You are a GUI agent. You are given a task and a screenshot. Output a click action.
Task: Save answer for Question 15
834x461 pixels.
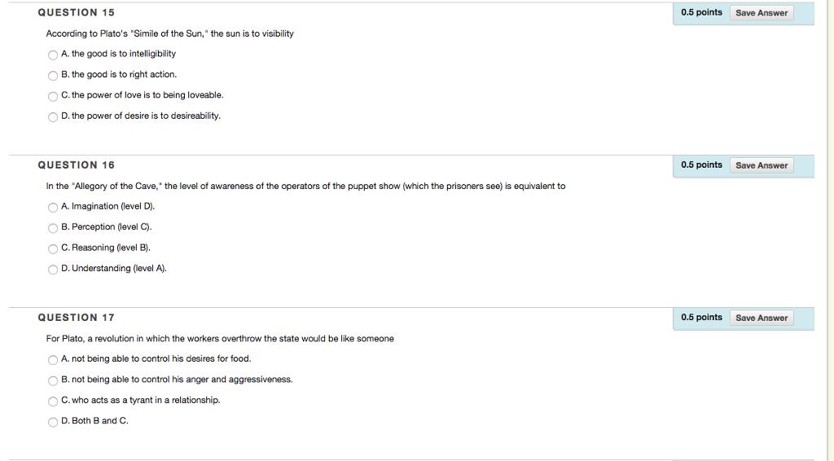tap(762, 13)
